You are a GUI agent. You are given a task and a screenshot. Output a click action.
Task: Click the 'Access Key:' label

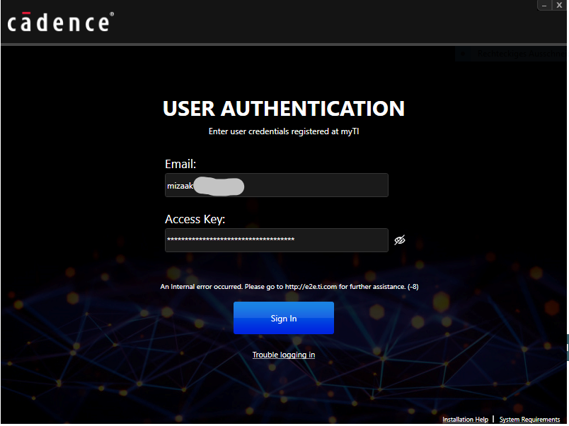pos(195,219)
